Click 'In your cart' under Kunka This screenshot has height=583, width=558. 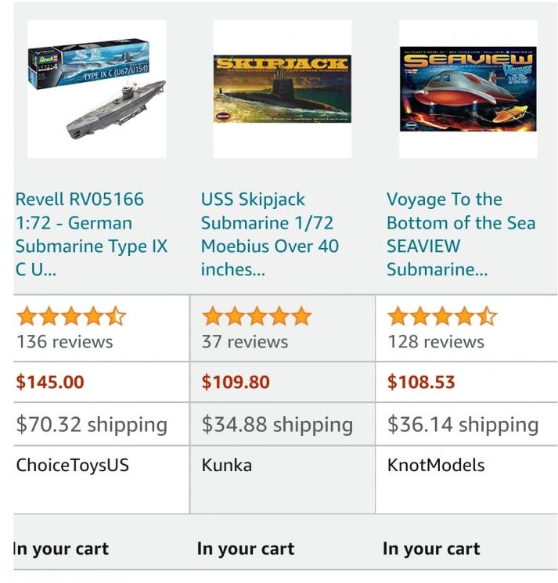click(246, 549)
